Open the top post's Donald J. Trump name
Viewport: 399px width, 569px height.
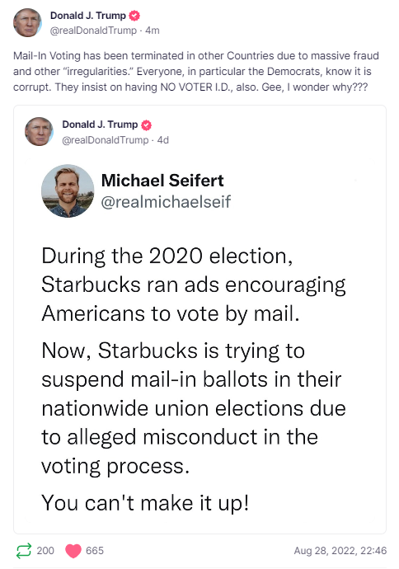(87, 16)
